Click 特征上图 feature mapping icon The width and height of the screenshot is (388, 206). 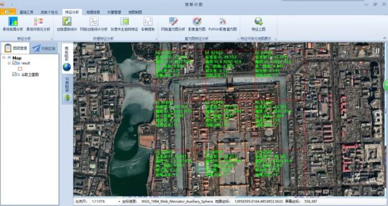259,24
